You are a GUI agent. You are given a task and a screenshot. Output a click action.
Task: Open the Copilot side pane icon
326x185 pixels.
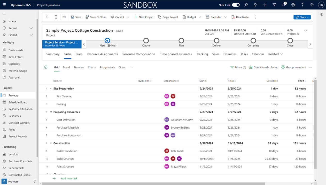pyautogui.click(x=321, y=14)
